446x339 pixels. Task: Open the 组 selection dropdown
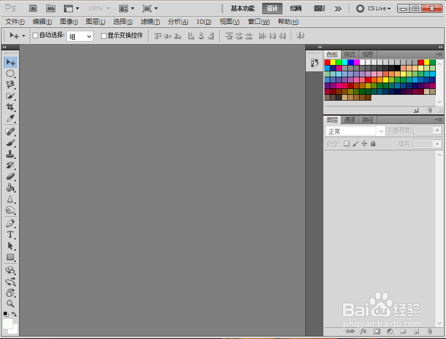[80, 35]
